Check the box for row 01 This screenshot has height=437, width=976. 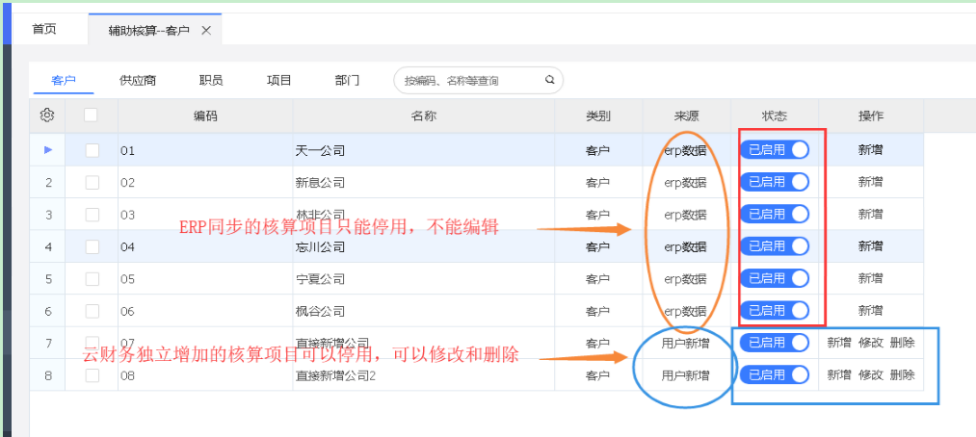(x=92, y=150)
